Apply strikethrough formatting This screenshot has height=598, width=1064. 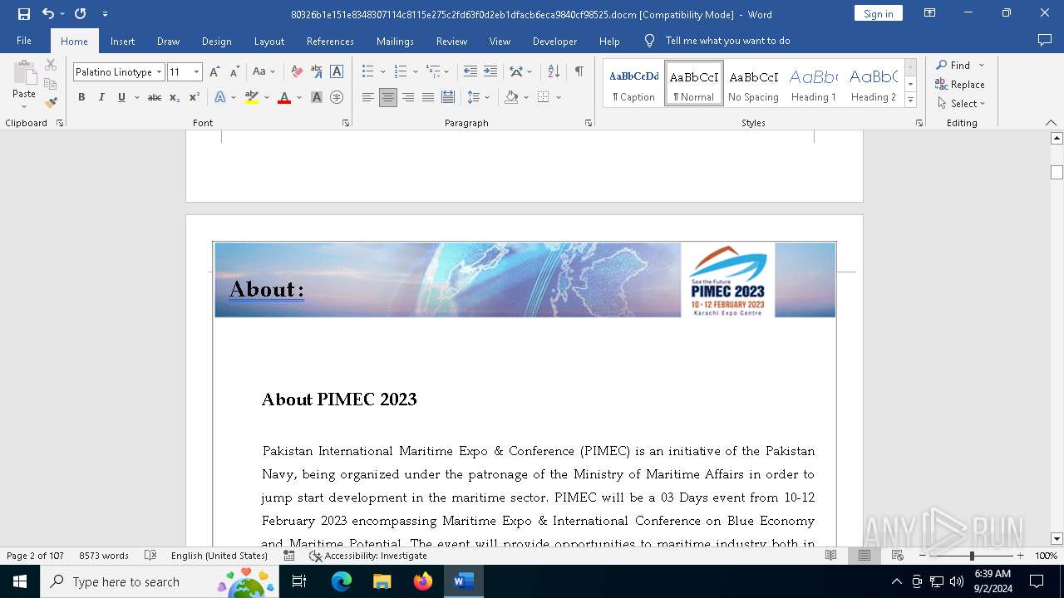[155, 97]
